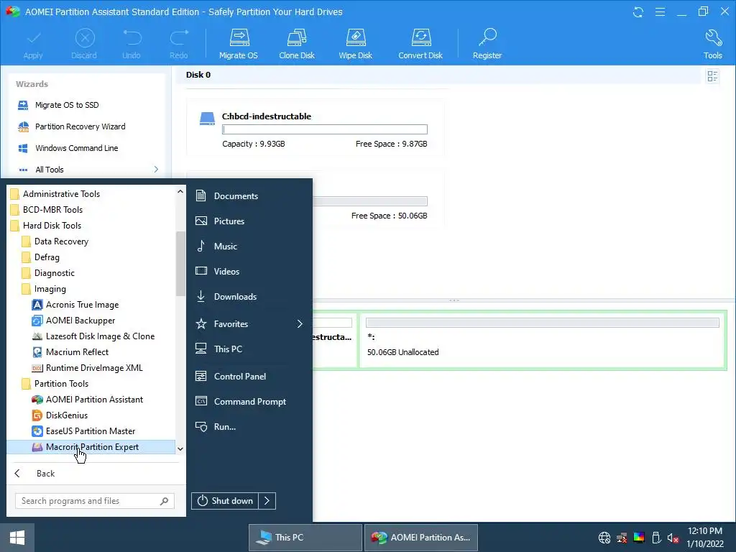Image resolution: width=736 pixels, height=552 pixels.
Task: Click the Shut down button
Action: click(225, 501)
